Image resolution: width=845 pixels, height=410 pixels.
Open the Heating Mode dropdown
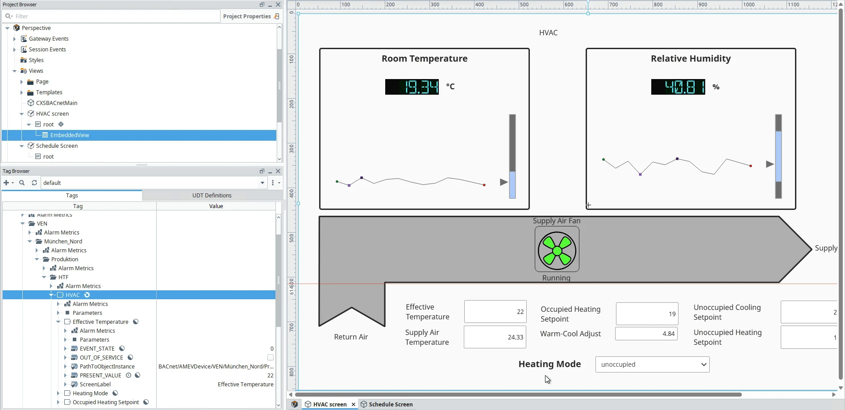coord(652,364)
